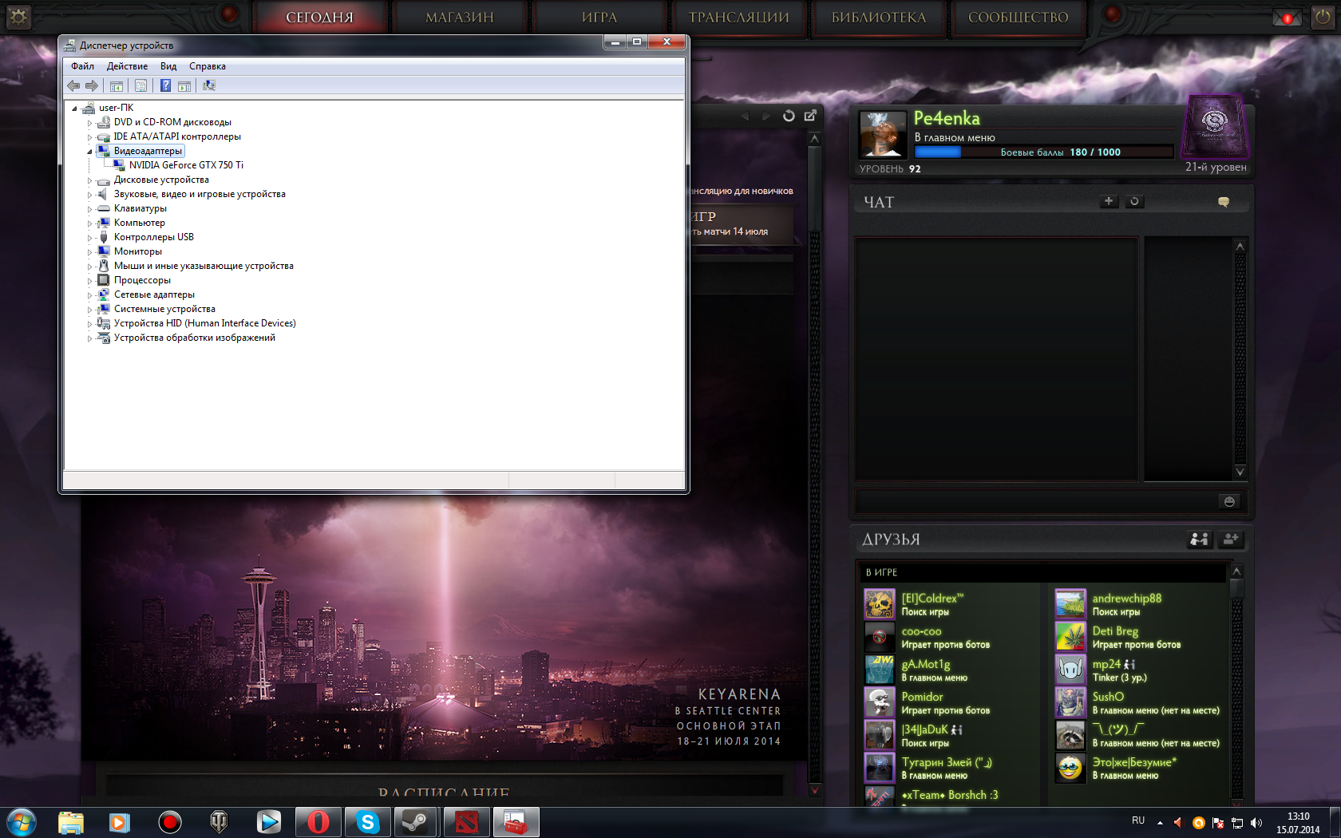Open the system volume speaker icon
1341x838 pixels.
1256,823
